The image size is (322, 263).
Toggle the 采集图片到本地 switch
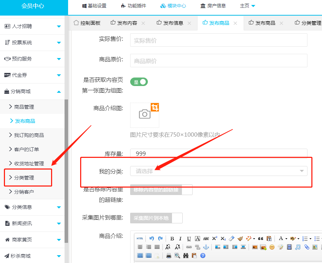156,218
